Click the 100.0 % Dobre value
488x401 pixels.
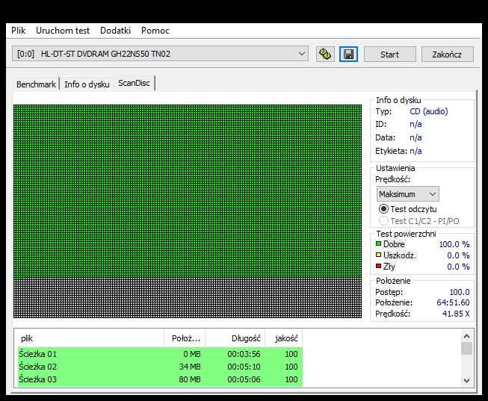click(454, 244)
